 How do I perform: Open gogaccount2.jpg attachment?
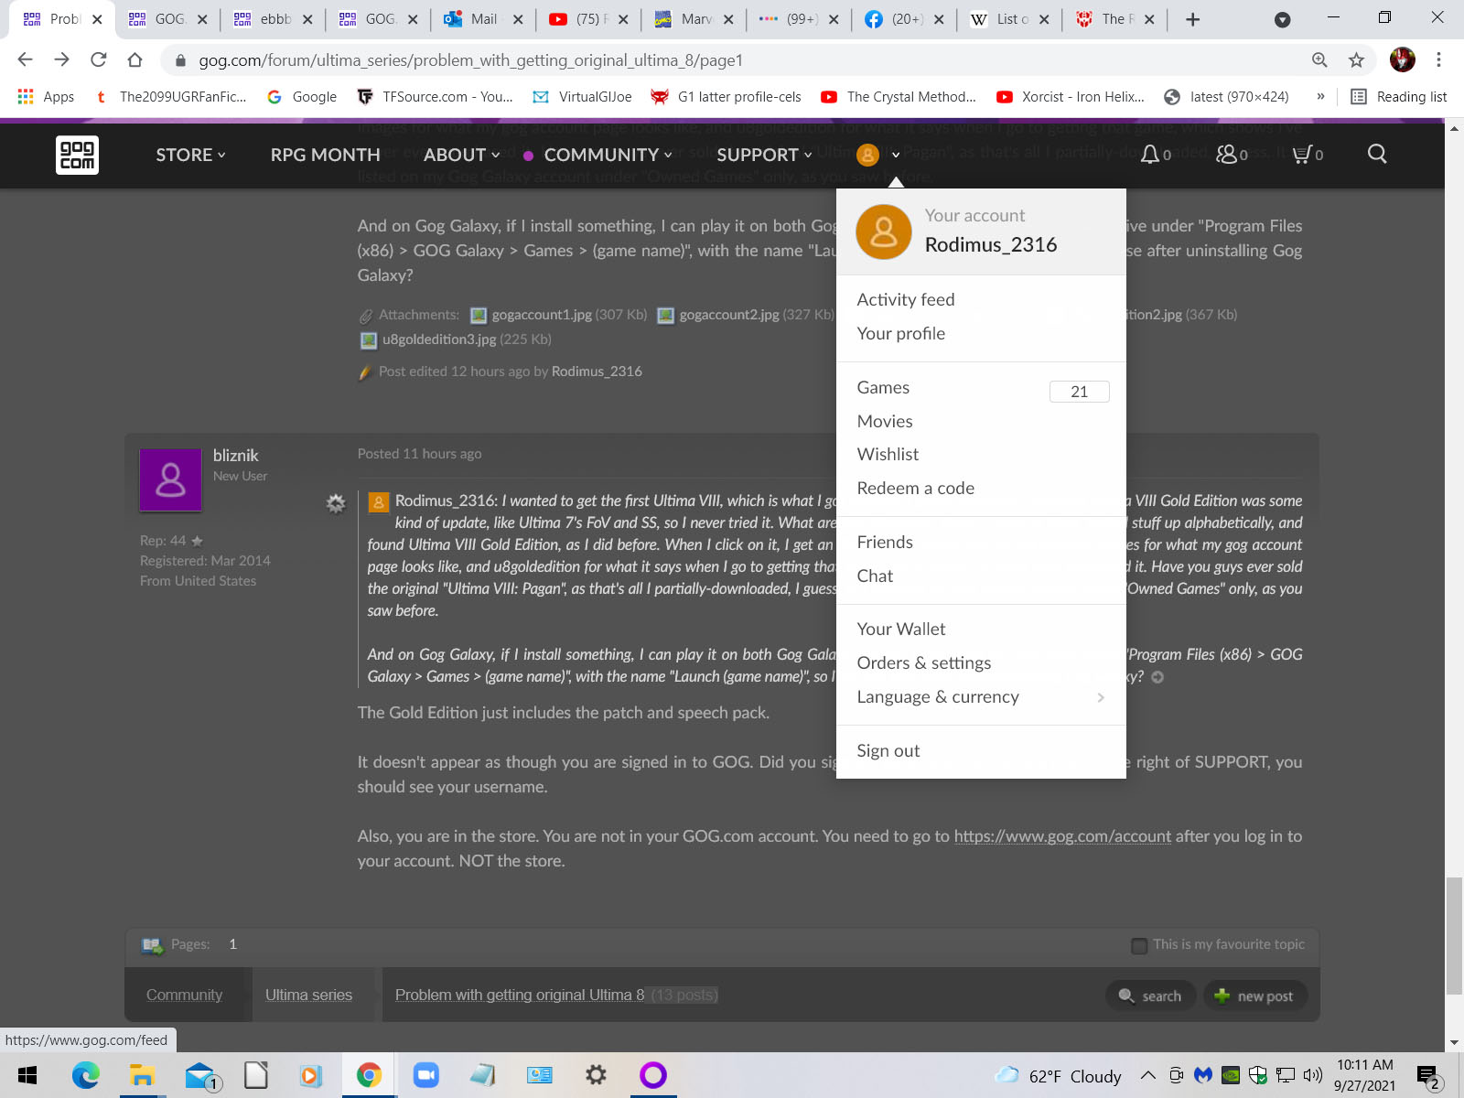[x=728, y=315]
